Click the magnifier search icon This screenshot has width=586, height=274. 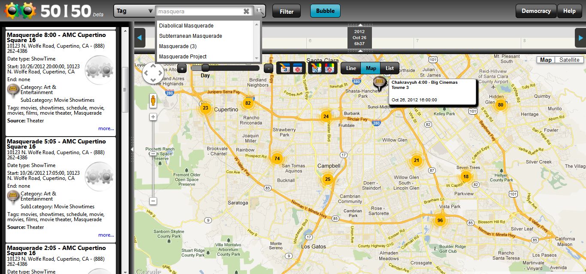coord(260,11)
